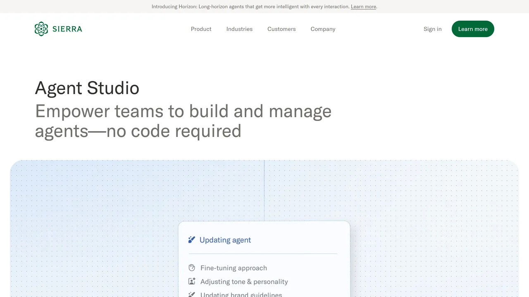Follow the Horizon banner Learn more link
The width and height of the screenshot is (529, 297).
click(x=364, y=7)
